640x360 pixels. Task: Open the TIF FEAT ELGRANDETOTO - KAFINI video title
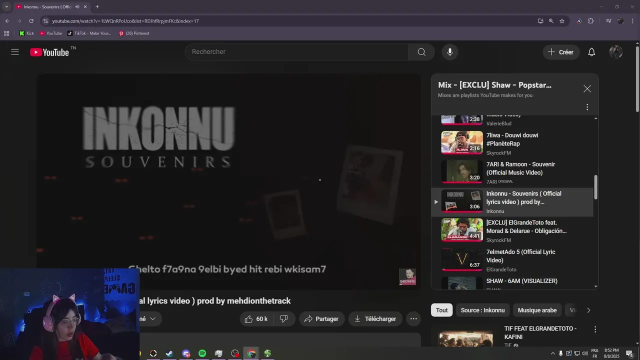coord(540,332)
